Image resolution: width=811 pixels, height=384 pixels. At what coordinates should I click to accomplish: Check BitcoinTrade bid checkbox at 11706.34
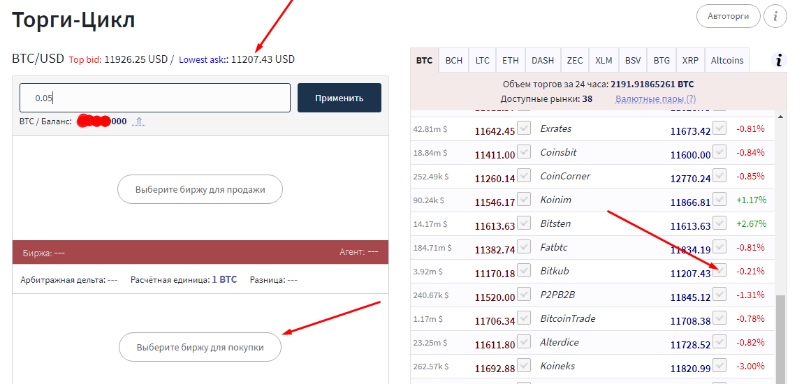coord(524,318)
